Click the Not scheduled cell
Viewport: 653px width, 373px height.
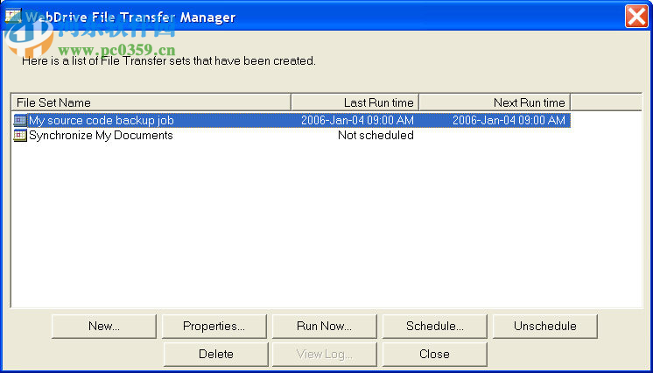(376, 136)
